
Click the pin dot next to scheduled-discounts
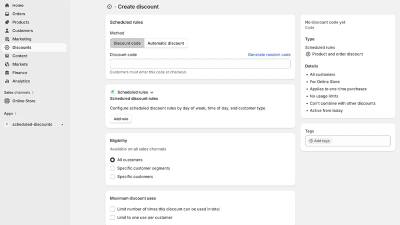point(62,124)
